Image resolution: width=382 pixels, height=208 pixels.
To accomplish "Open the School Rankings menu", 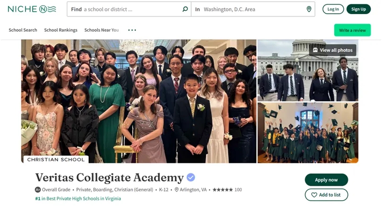I will tap(60, 30).
